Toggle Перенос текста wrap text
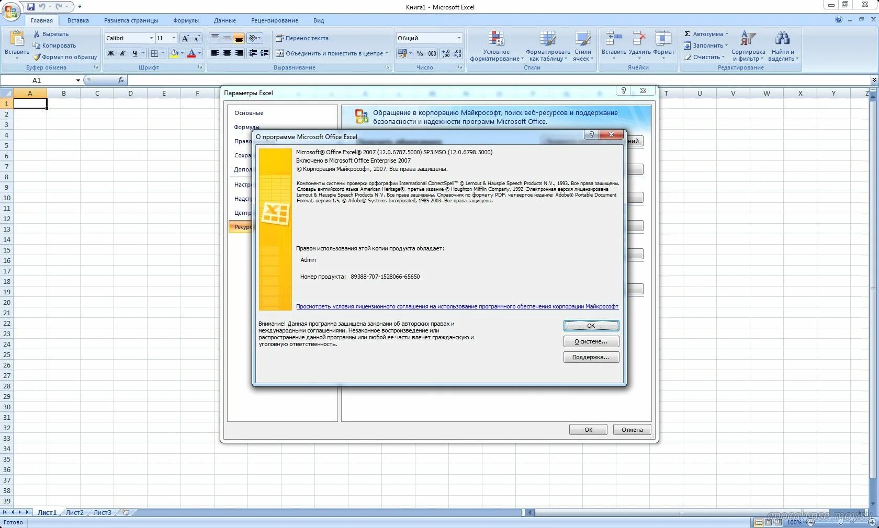The width and height of the screenshot is (879, 528). [x=302, y=38]
